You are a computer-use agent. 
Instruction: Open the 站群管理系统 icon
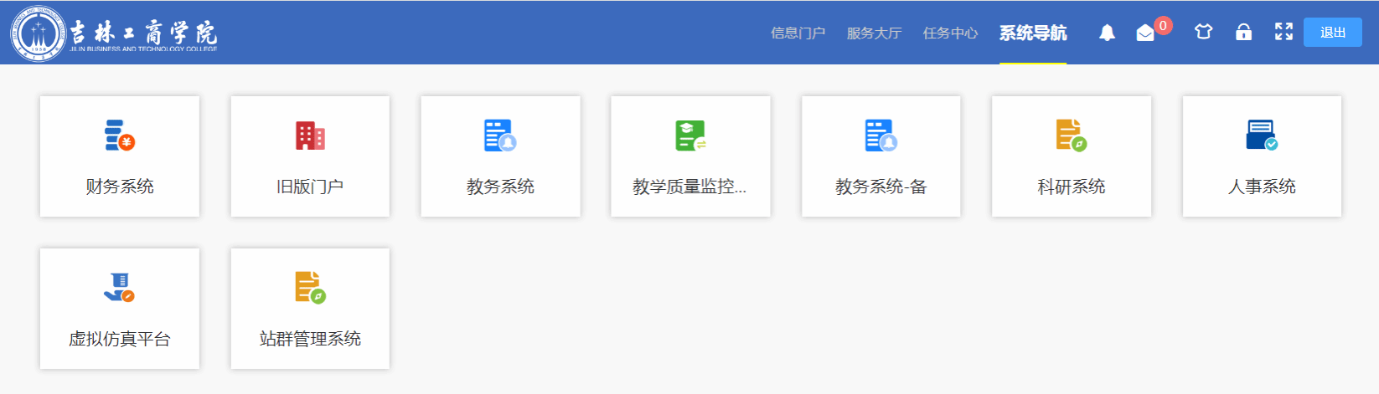click(310, 288)
